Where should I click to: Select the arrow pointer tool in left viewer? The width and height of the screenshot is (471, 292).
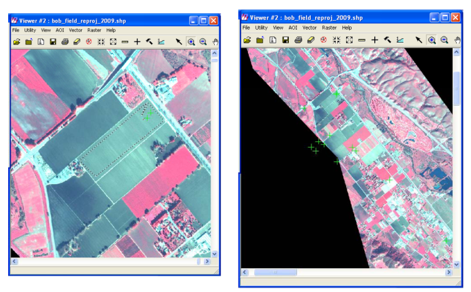click(x=179, y=41)
